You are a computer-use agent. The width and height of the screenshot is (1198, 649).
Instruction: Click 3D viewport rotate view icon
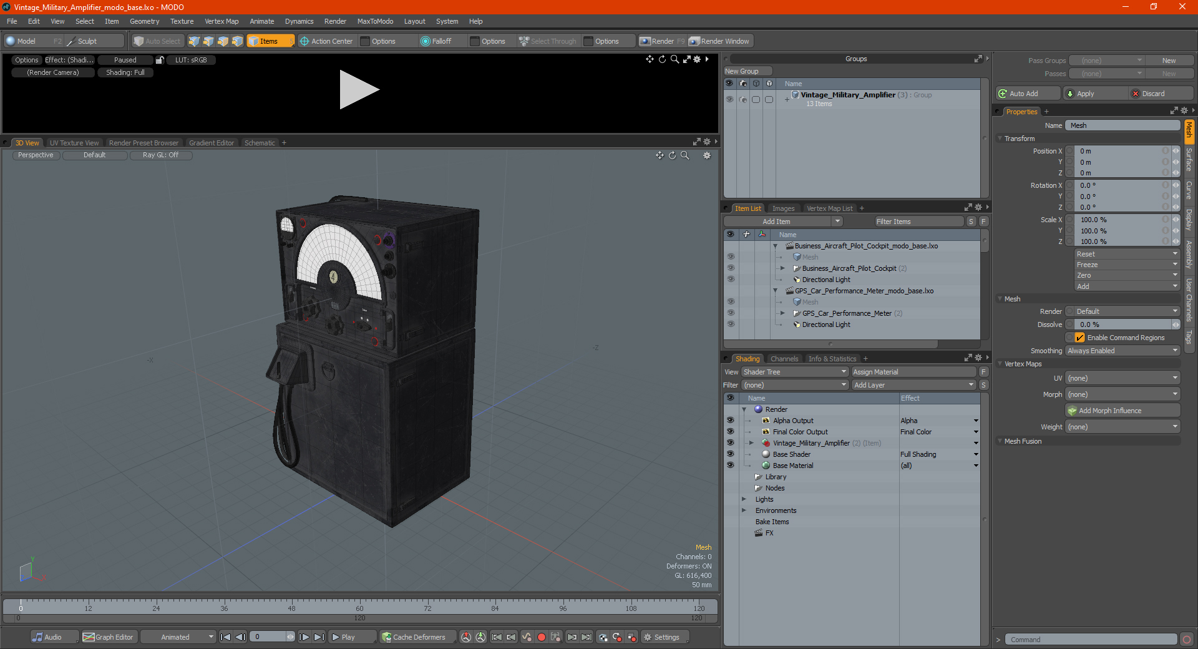click(x=673, y=155)
